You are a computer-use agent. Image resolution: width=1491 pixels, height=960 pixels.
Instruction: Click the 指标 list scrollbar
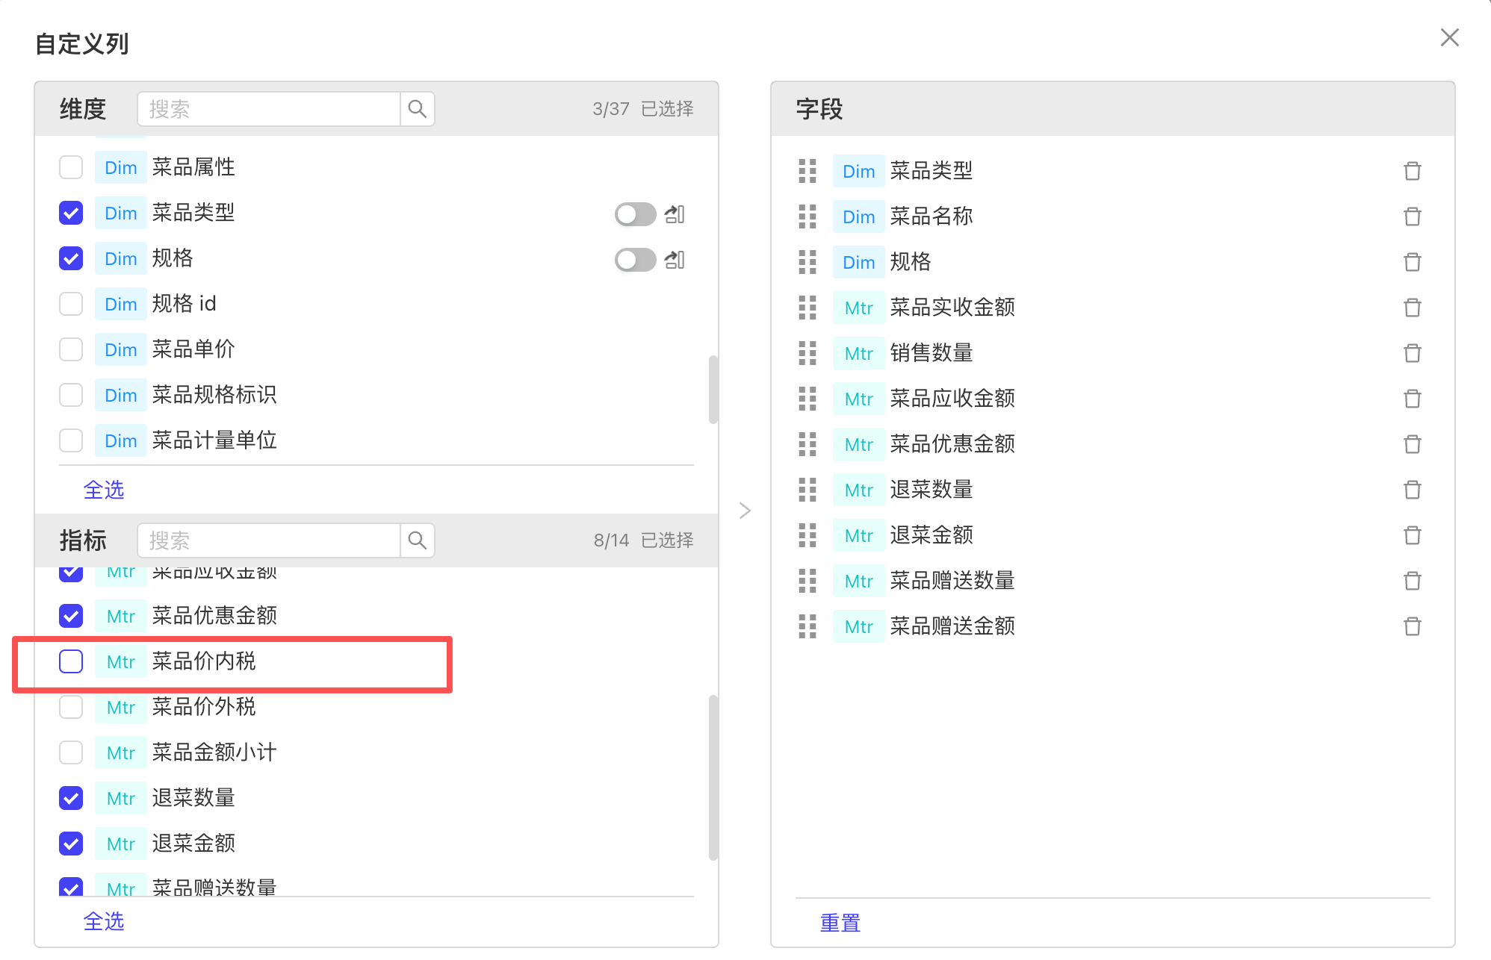(x=713, y=776)
